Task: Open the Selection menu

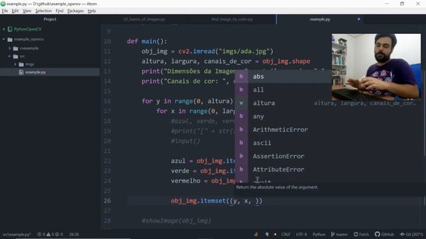Action: [43, 11]
